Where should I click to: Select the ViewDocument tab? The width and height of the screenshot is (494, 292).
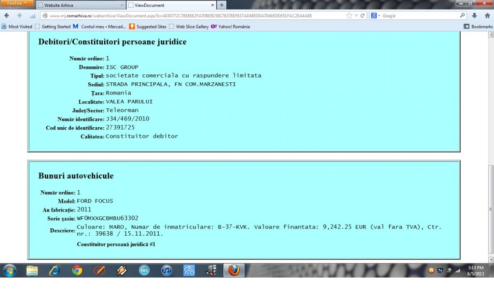point(169,5)
